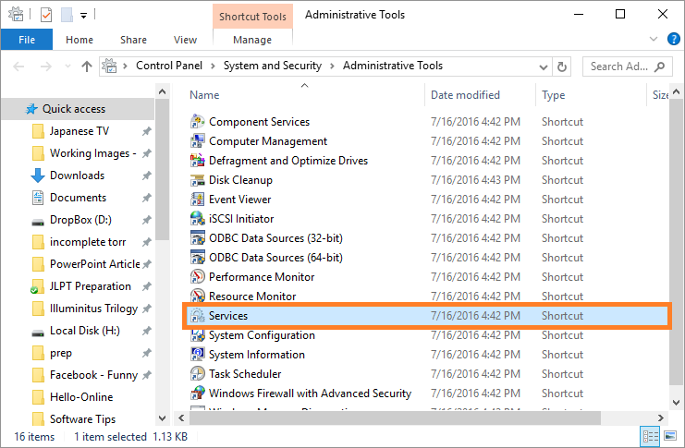This screenshot has width=685, height=448.
Task: Click the Quick access star icon
Action: pos(31,109)
